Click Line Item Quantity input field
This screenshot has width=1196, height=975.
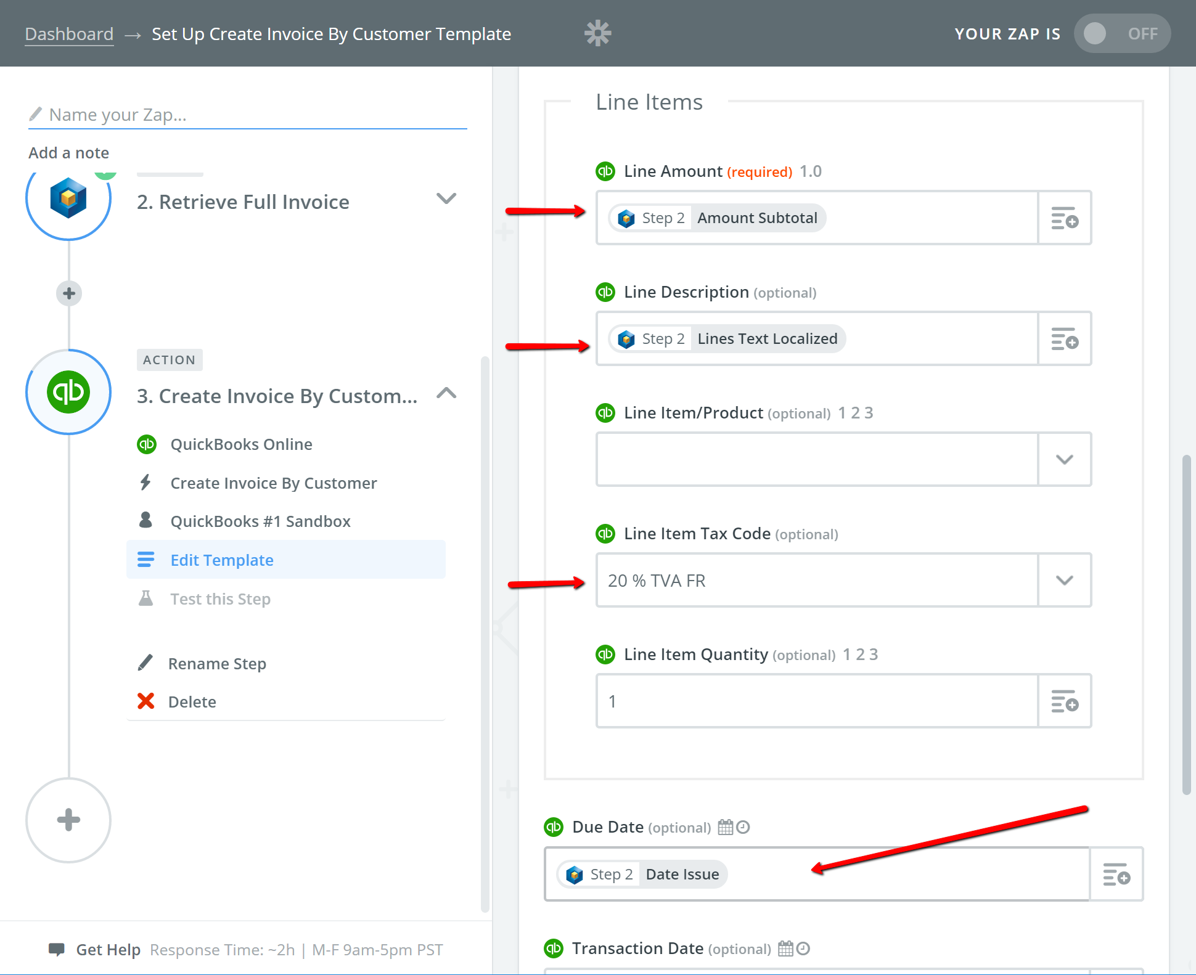(x=817, y=701)
